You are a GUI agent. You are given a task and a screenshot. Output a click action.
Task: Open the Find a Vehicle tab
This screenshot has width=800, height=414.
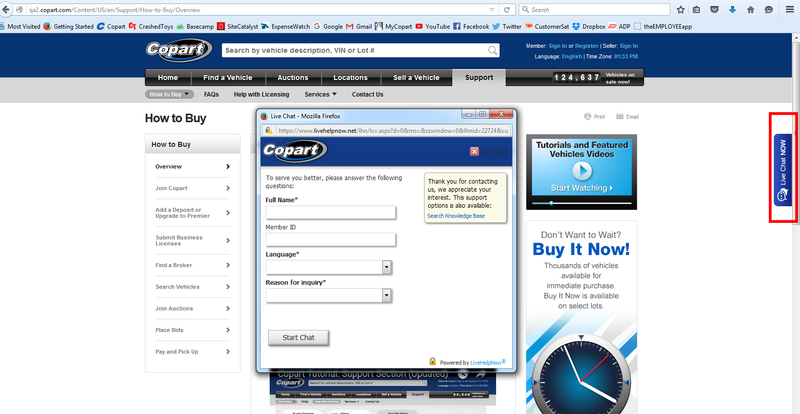pyautogui.click(x=228, y=77)
